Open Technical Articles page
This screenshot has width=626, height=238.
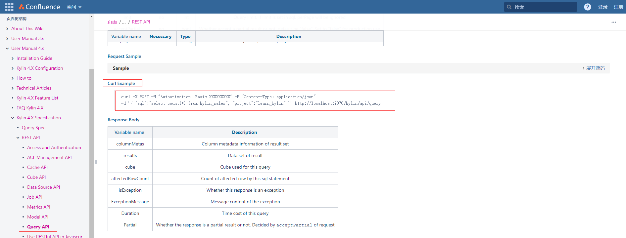34,88
